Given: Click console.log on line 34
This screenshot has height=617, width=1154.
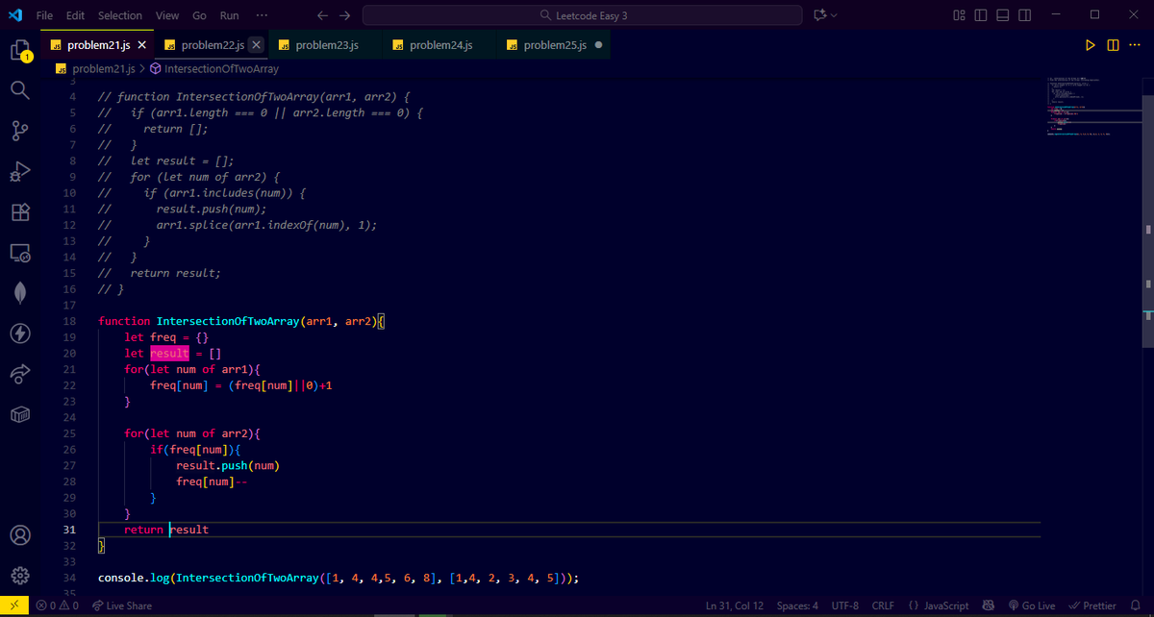Looking at the screenshot, I should click(x=134, y=578).
